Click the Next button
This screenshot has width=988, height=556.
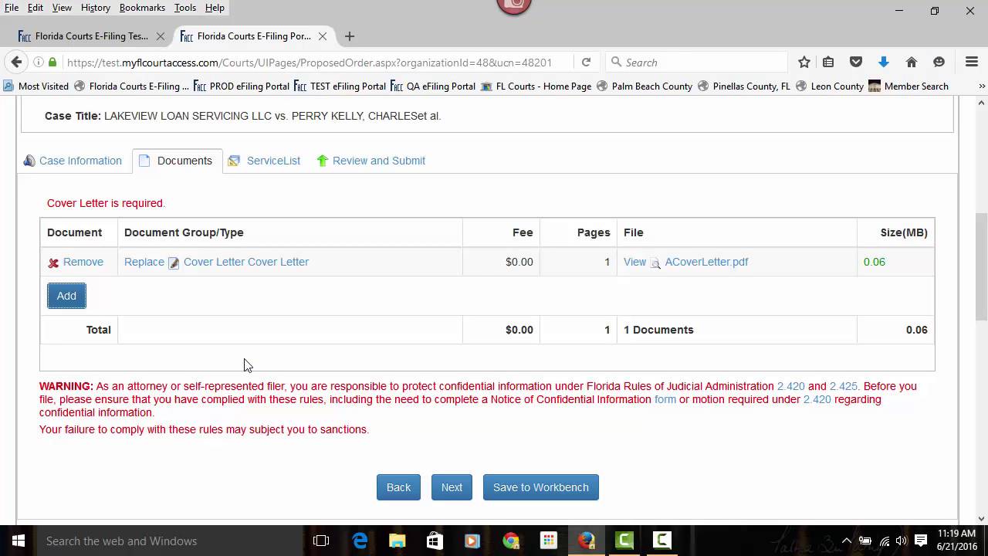[452, 487]
